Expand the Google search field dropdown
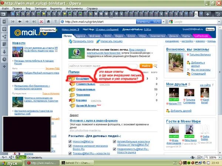 (x=219, y=22)
